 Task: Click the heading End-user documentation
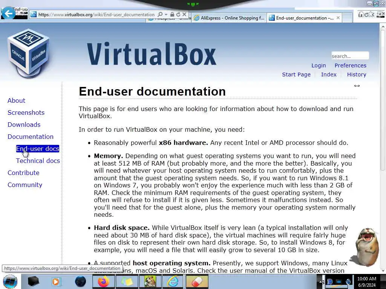152,91
